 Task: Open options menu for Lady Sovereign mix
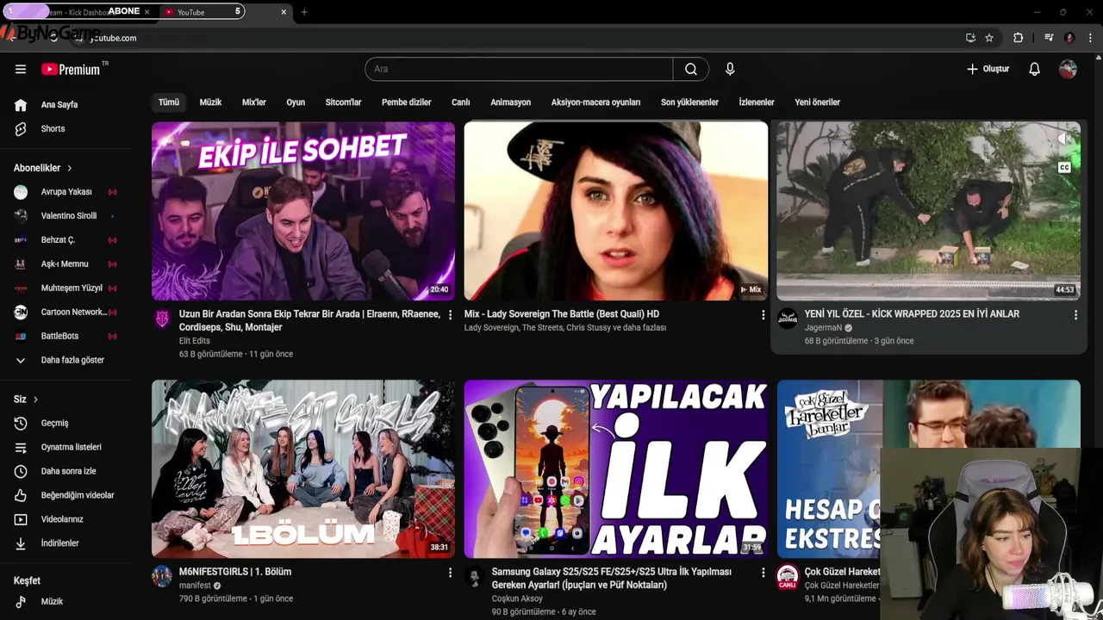(763, 315)
